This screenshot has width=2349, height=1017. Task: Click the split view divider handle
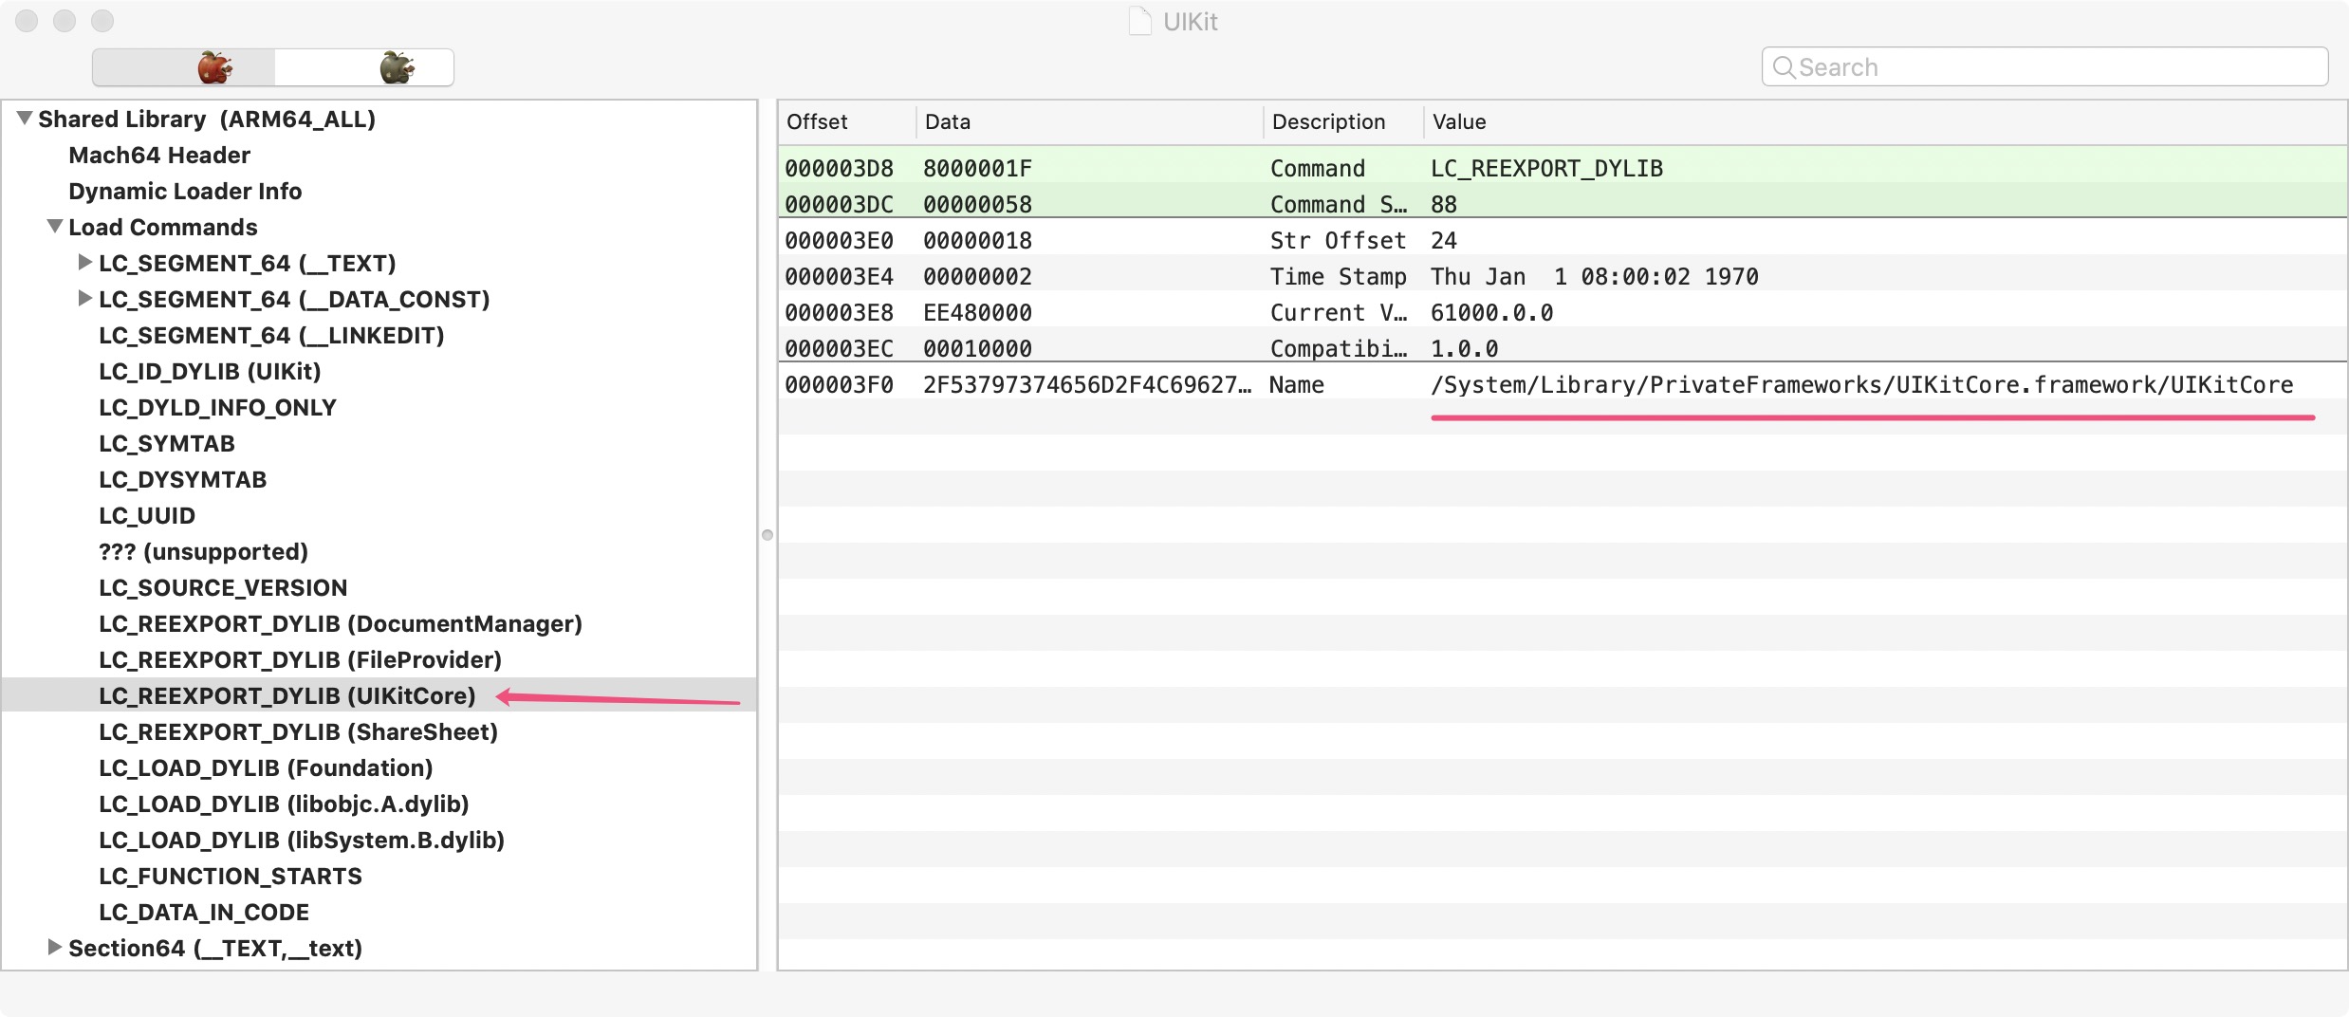pos(768,535)
